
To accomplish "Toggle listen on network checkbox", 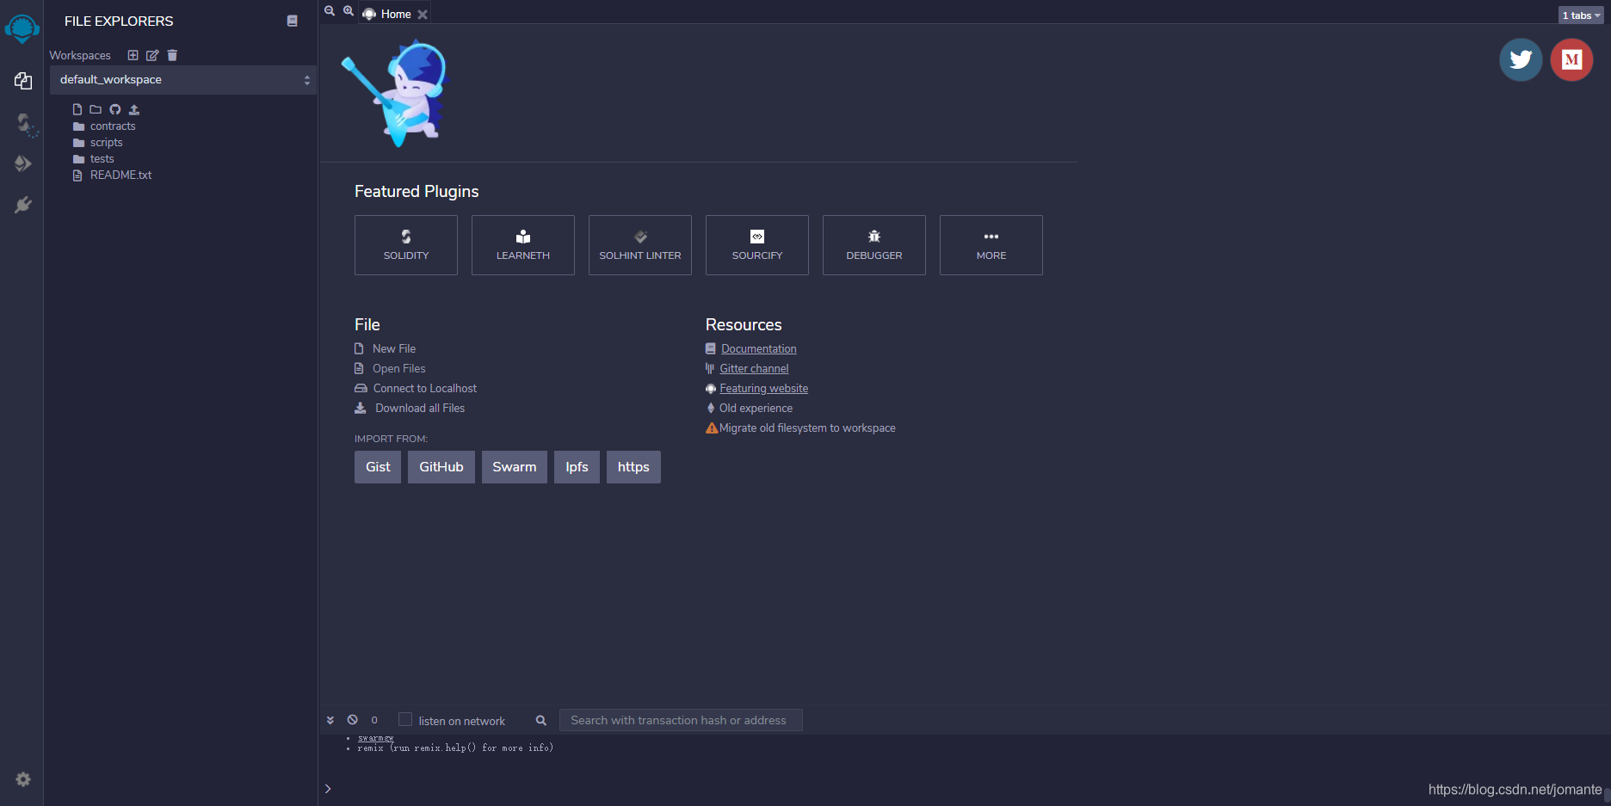I will click(x=405, y=719).
